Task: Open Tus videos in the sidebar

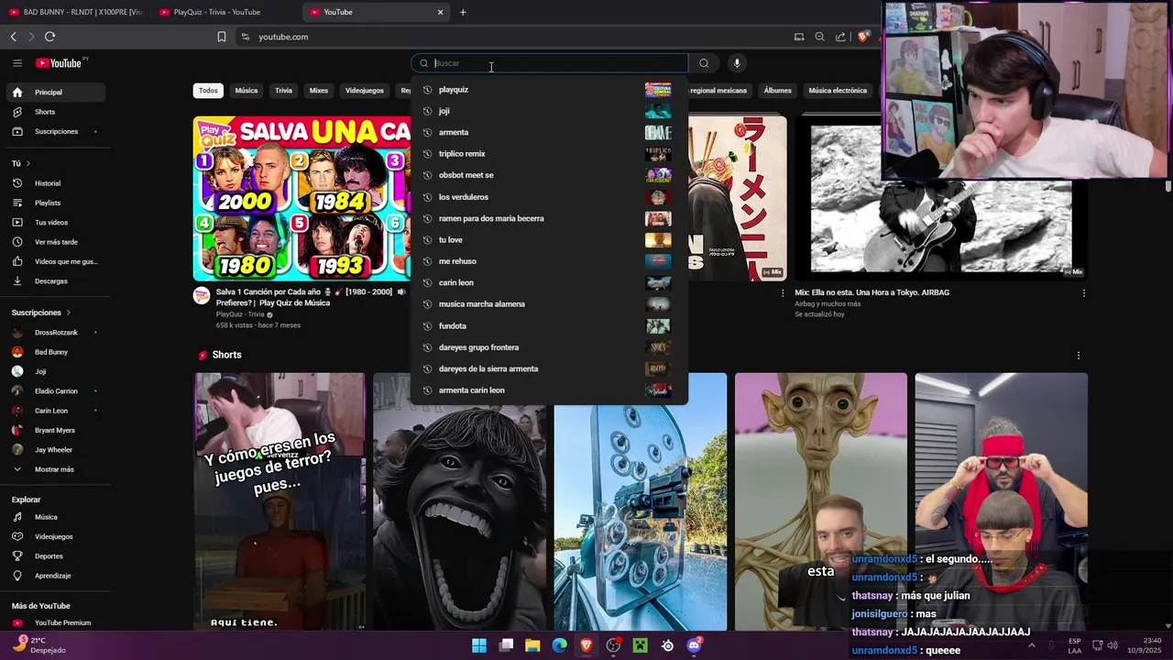Action: click(54, 223)
